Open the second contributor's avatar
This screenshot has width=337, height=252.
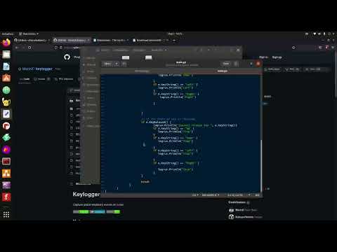pos(231,217)
